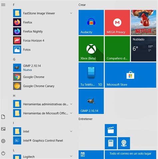Viewport: 158px width, 159px height.
Task: Click the GIMP 2.10.14 icon in app list
Action: [17, 68]
